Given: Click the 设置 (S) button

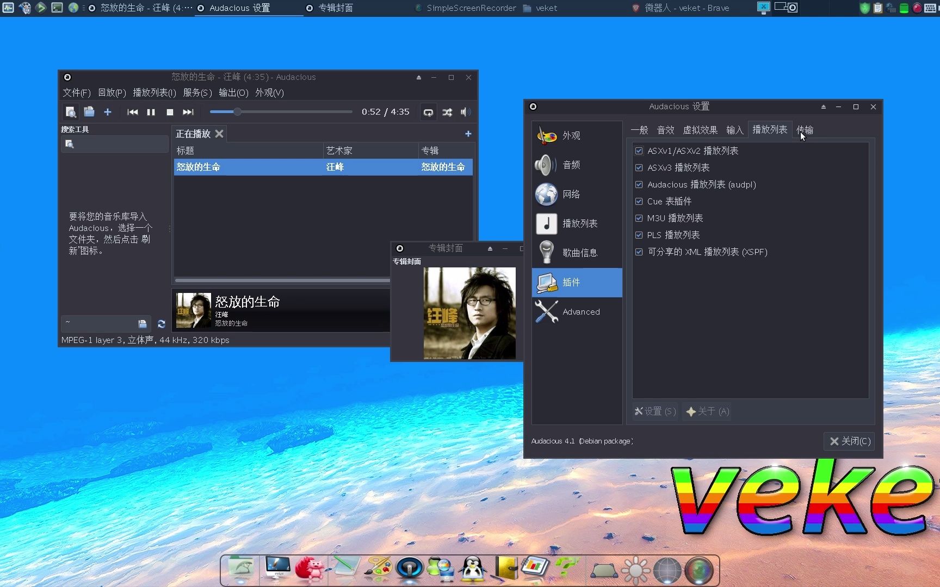Looking at the screenshot, I should (x=655, y=411).
